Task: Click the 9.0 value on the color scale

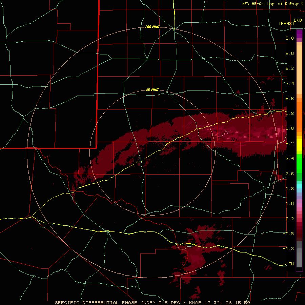Action: tap(290, 53)
